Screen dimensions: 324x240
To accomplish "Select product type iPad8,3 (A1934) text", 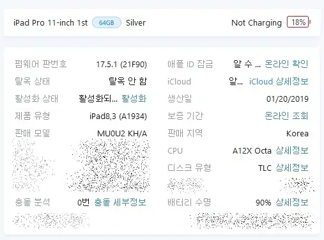I will [118, 116].
